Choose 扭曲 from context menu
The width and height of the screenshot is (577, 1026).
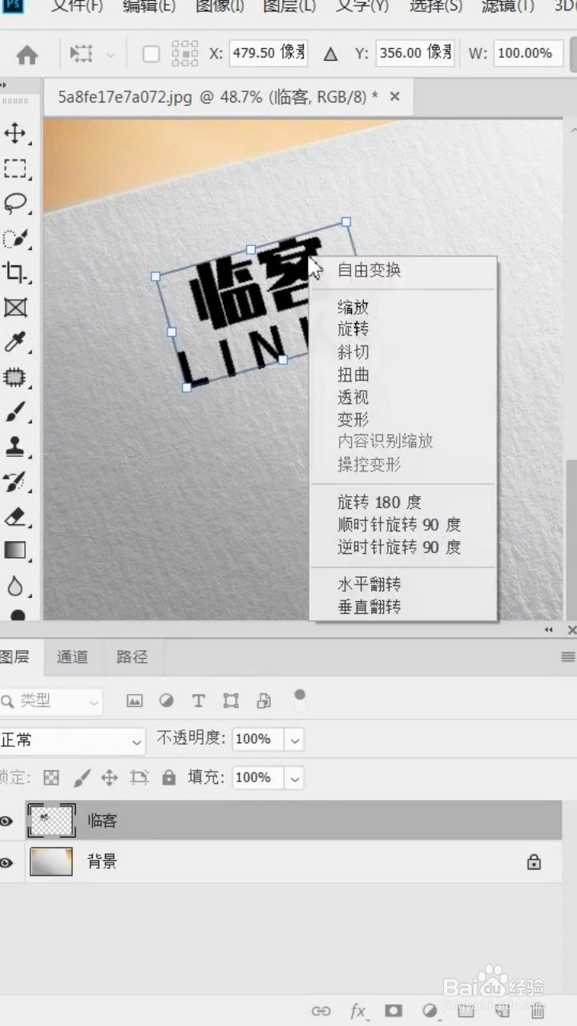(353, 374)
